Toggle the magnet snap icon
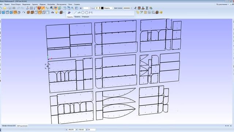 [x=39, y=8]
